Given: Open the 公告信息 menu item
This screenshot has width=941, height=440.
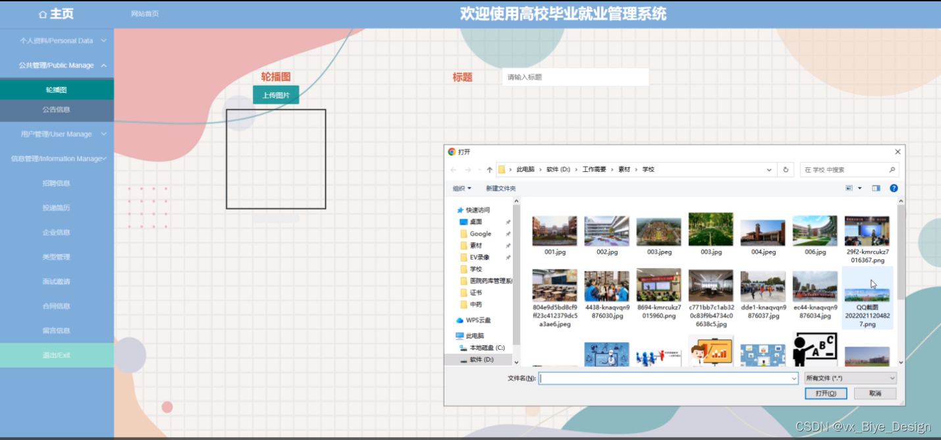Looking at the screenshot, I should click(x=57, y=109).
